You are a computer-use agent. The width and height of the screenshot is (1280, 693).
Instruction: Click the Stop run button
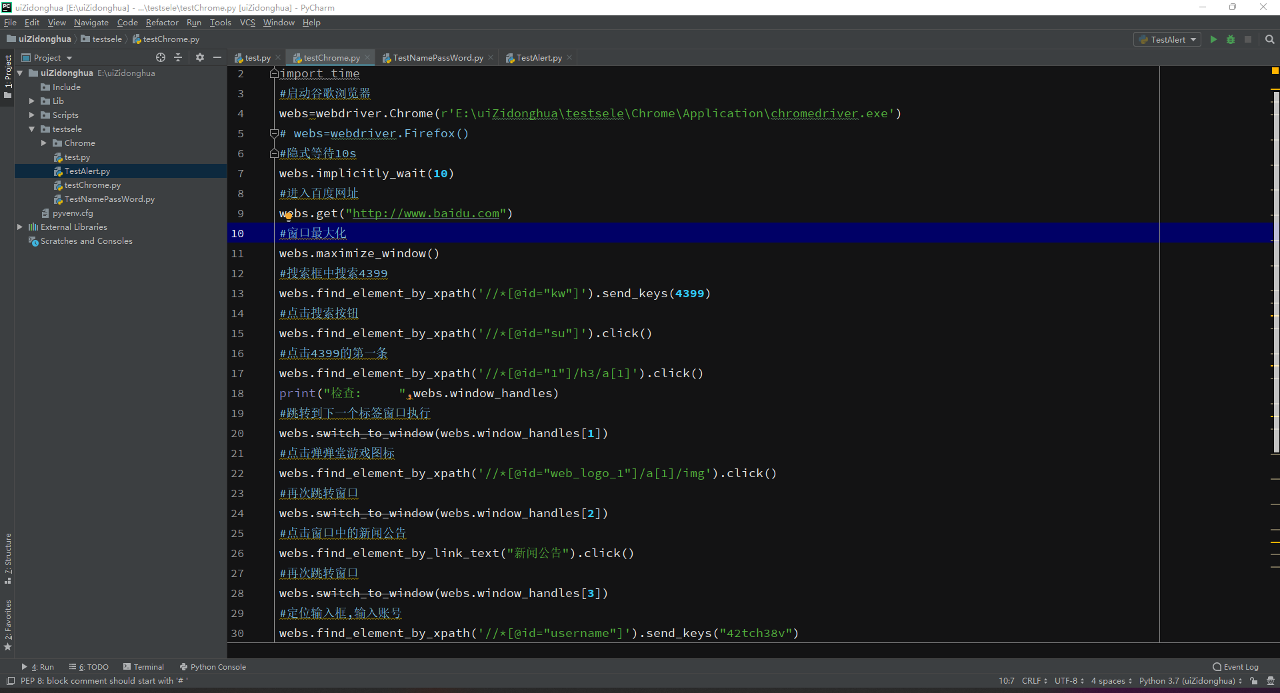coord(1248,39)
